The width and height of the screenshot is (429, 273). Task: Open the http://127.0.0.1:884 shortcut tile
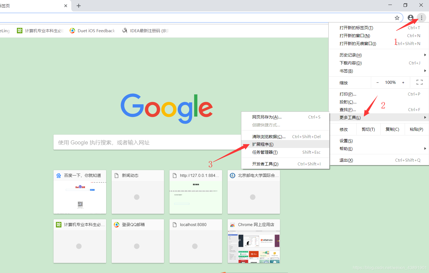[196, 192]
